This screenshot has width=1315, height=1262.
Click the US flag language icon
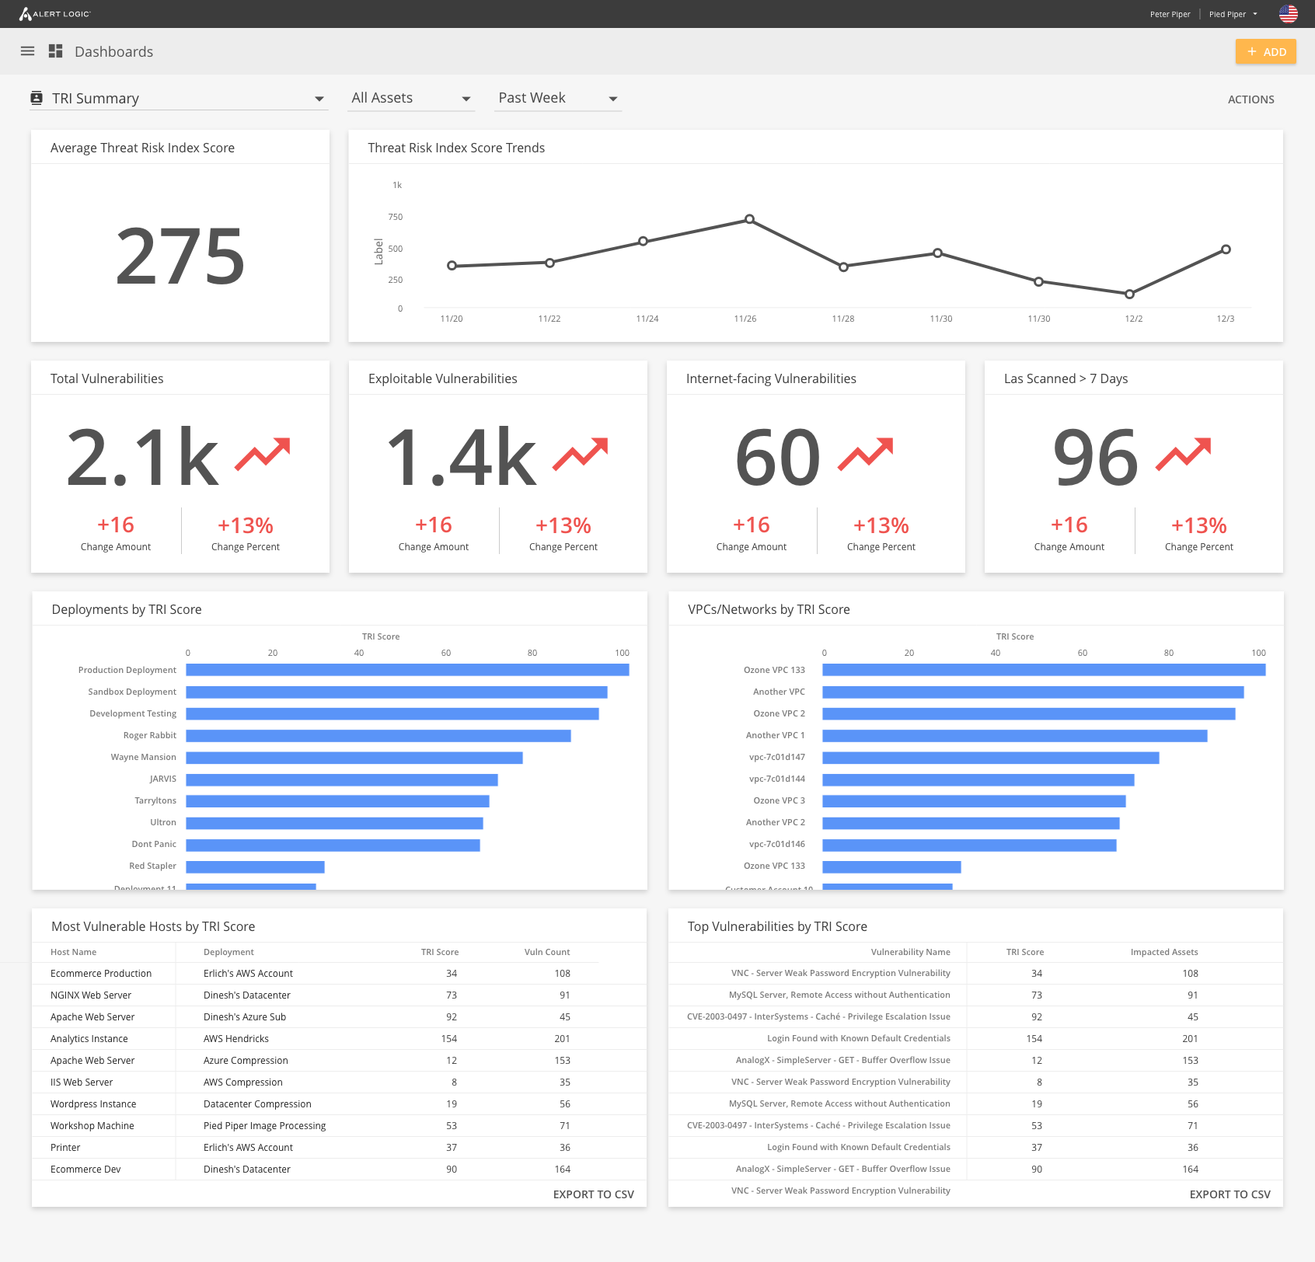(1288, 14)
